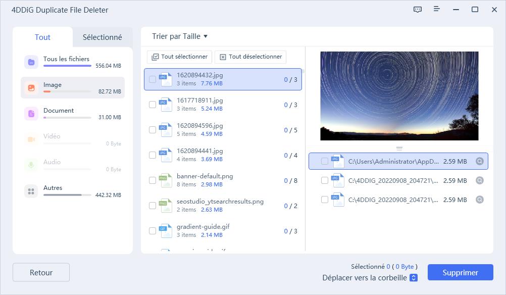Click the Autres size progress bar
Screen dimensions: 506x295
68,195
